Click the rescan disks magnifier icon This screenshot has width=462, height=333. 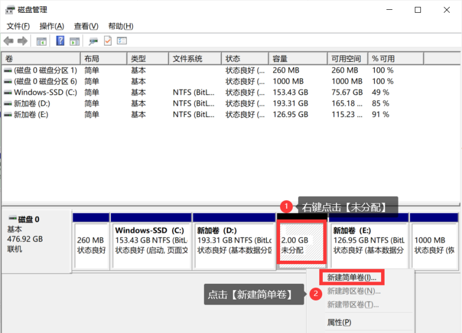click(94, 41)
